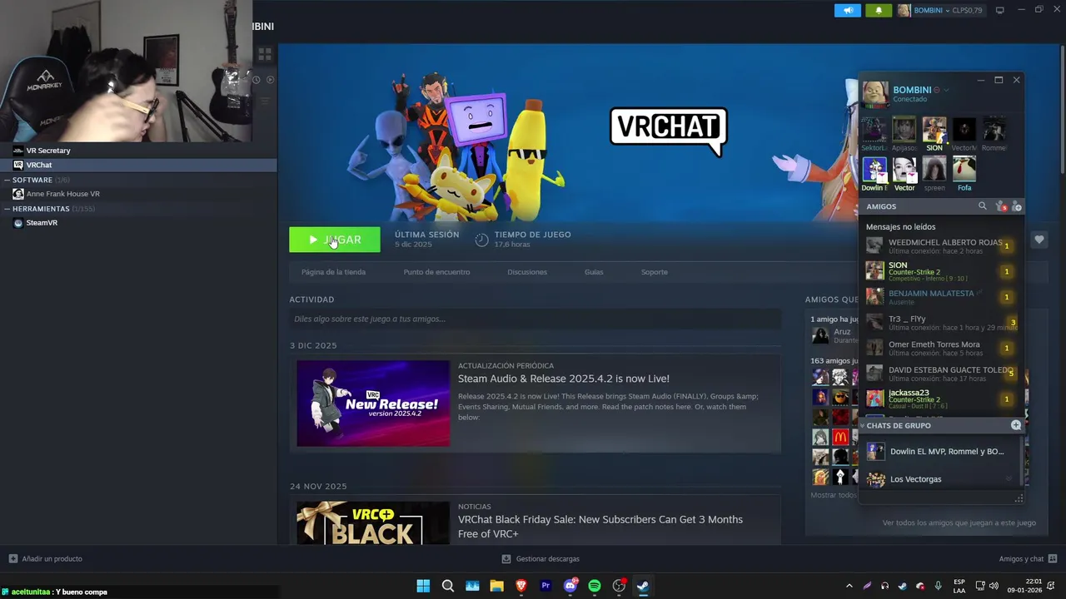Expand the Los Vectorgas chat chevron
This screenshot has width=1066, height=599.
pyautogui.click(x=1009, y=479)
